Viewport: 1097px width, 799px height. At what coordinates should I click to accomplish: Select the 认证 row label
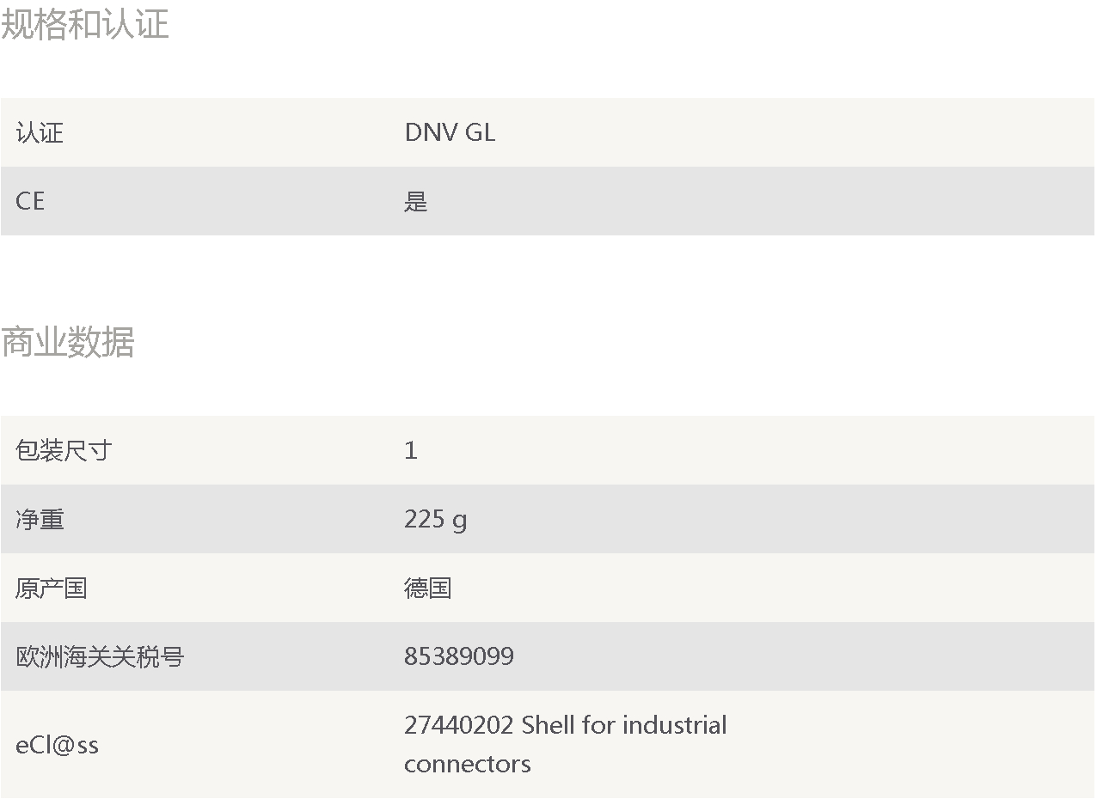[40, 133]
